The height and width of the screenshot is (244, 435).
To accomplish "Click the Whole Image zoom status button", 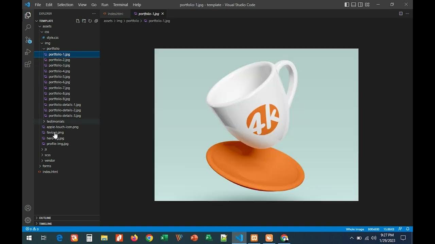I will (x=355, y=229).
